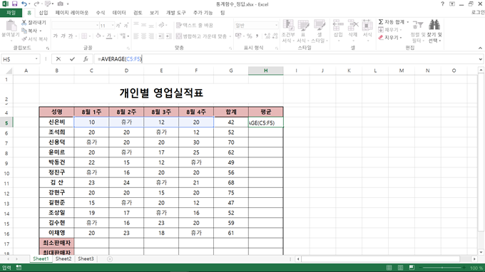
Task: Click inside the formula bar input
Action: 285,59
